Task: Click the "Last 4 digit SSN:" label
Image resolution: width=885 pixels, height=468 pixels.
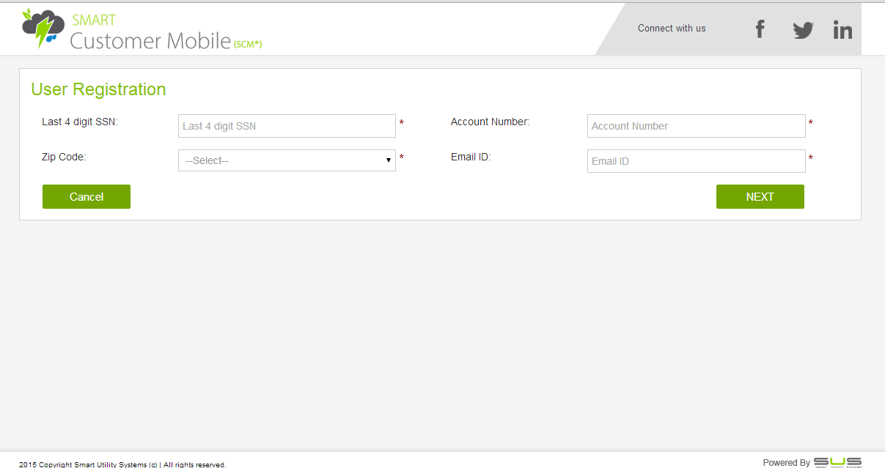Action: (80, 122)
